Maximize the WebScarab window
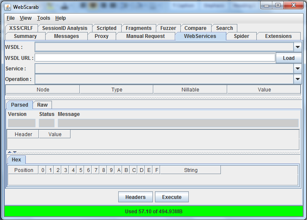307x220 pixels. [278, 5]
